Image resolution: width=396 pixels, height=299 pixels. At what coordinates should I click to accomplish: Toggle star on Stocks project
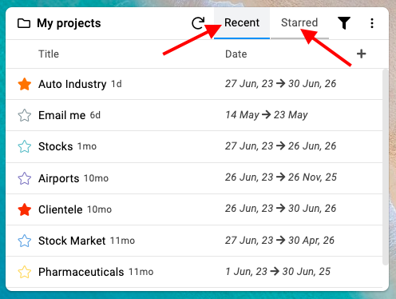25,146
